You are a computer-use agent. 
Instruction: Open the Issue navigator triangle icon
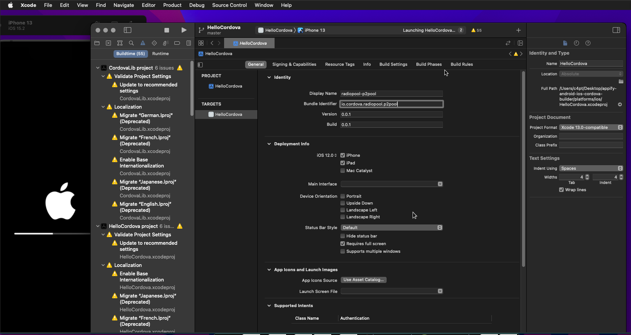[x=143, y=43]
